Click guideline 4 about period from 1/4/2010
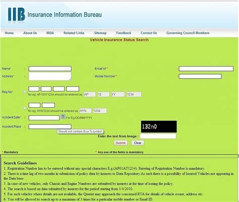Image resolution: width=239 pixels, height=202 pixels. coord(68,189)
